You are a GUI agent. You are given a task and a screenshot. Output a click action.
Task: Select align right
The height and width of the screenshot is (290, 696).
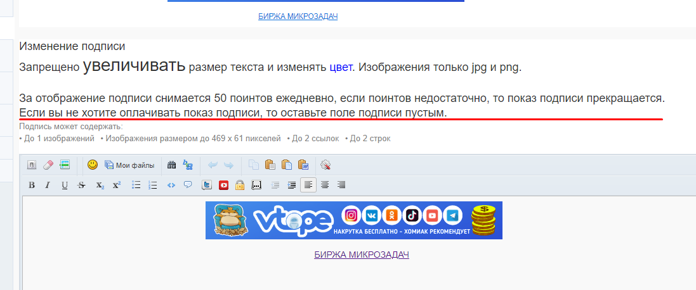tap(341, 185)
